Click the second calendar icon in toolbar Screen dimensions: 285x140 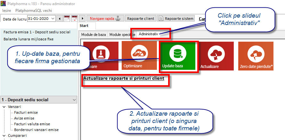pyautogui.click(x=74, y=19)
